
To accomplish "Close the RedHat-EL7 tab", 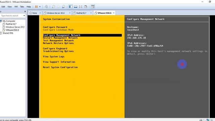I will point(91,13).
